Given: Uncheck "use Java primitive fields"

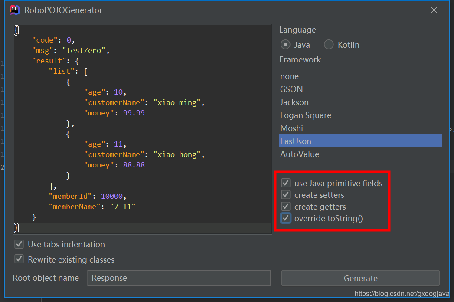Looking at the screenshot, I should [x=285, y=183].
